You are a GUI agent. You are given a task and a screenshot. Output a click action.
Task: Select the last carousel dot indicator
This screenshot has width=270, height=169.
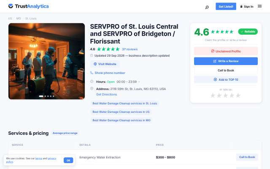(54, 96)
